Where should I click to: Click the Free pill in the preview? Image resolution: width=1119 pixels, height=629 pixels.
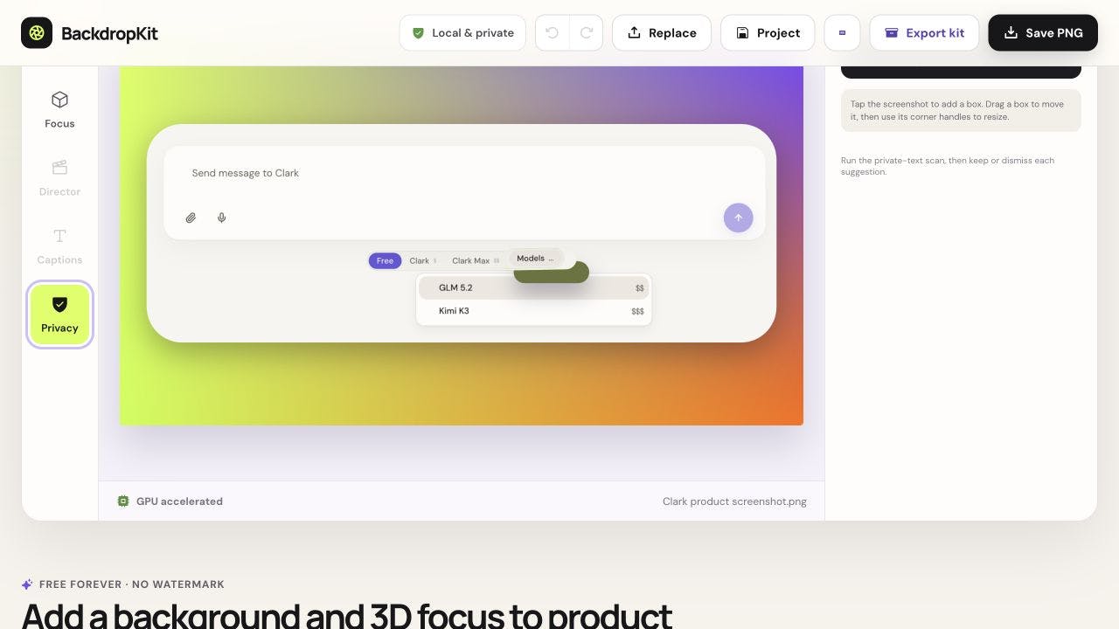385,260
